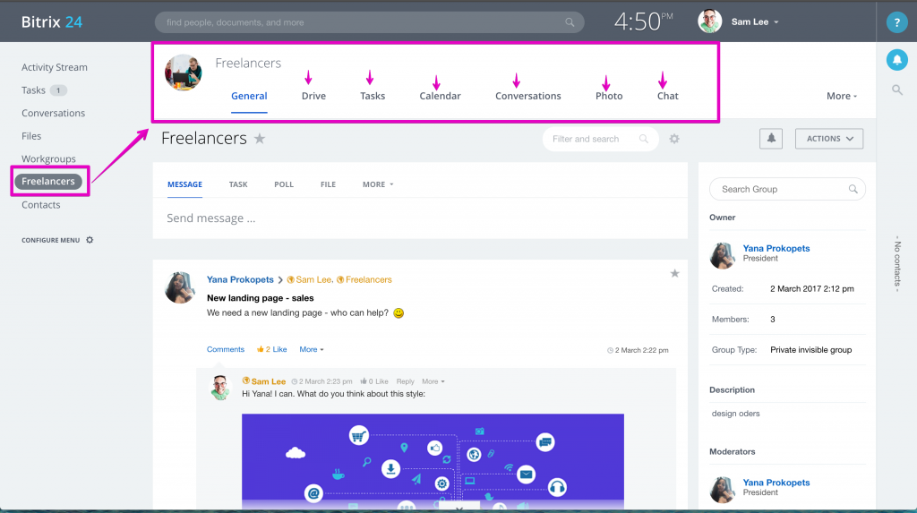
Task: Like the post with thumbs-up 2 Like
Action: pos(272,349)
